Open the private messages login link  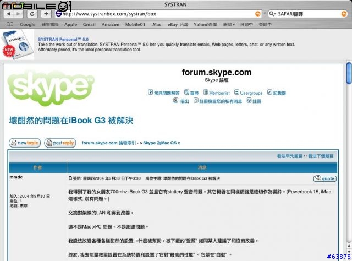pyautogui.click(x=221, y=101)
